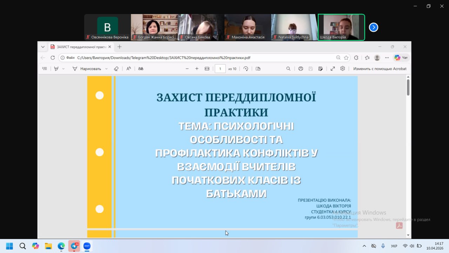Screen dimensions: 449x253
Task: Add this page to favorites star
Action: [346, 58]
